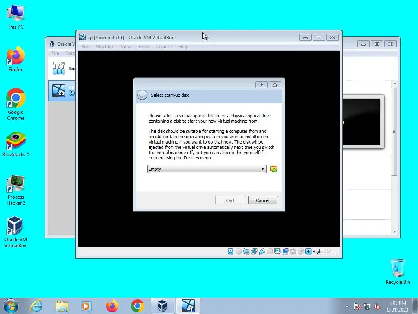Open the Firefox desktop shortcut
This screenshot has height=314, width=418.
click(x=16, y=59)
